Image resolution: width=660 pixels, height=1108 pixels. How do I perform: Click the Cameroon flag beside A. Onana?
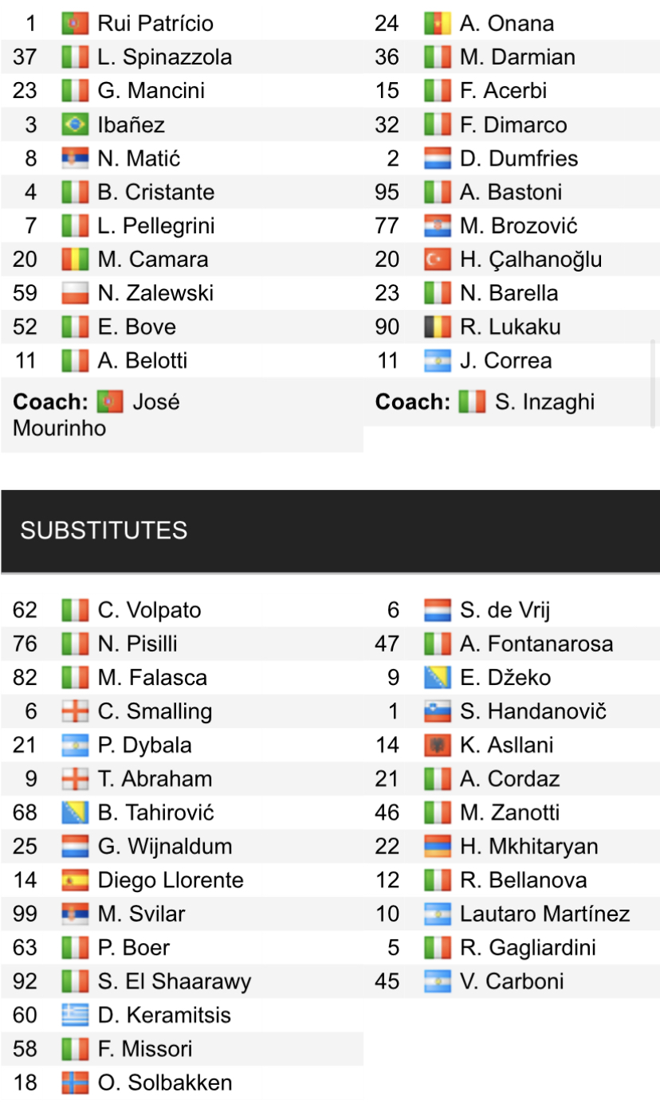pyautogui.click(x=438, y=24)
